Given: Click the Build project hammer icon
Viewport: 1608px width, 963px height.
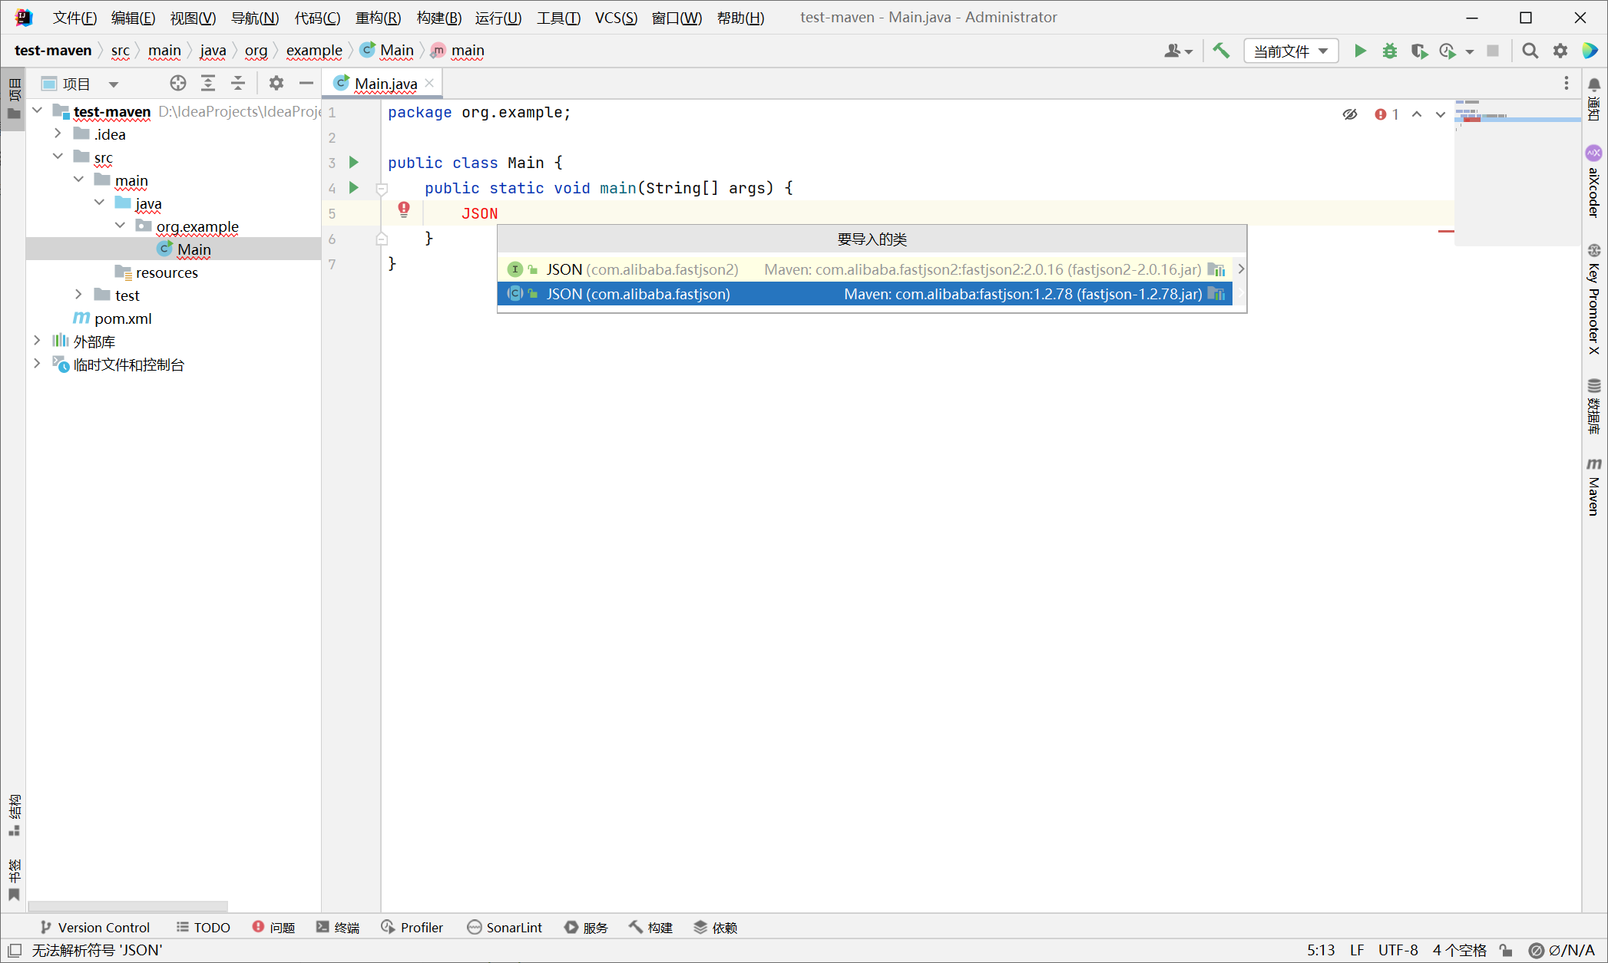Looking at the screenshot, I should tap(1221, 51).
